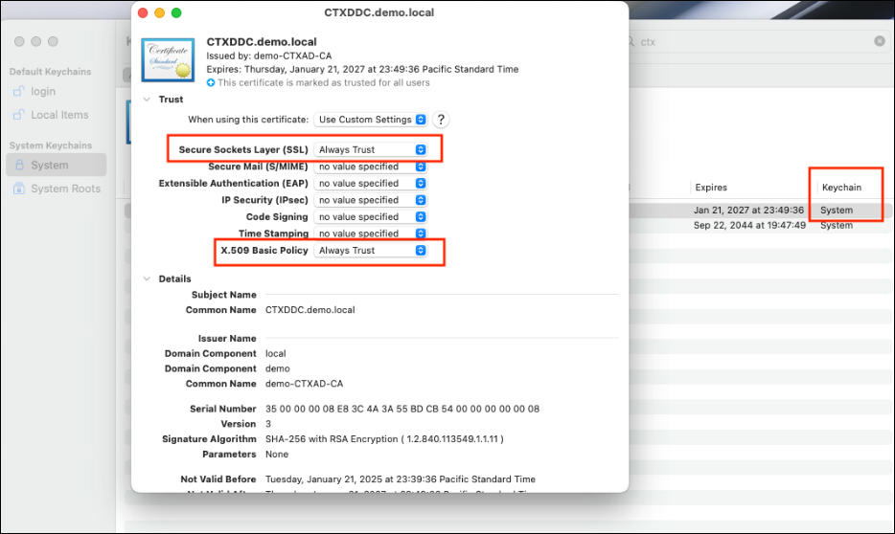The width and height of the screenshot is (895, 534).
Task: Click the clear search field icon
Action: pyautogui.click(x=880, y=42)
